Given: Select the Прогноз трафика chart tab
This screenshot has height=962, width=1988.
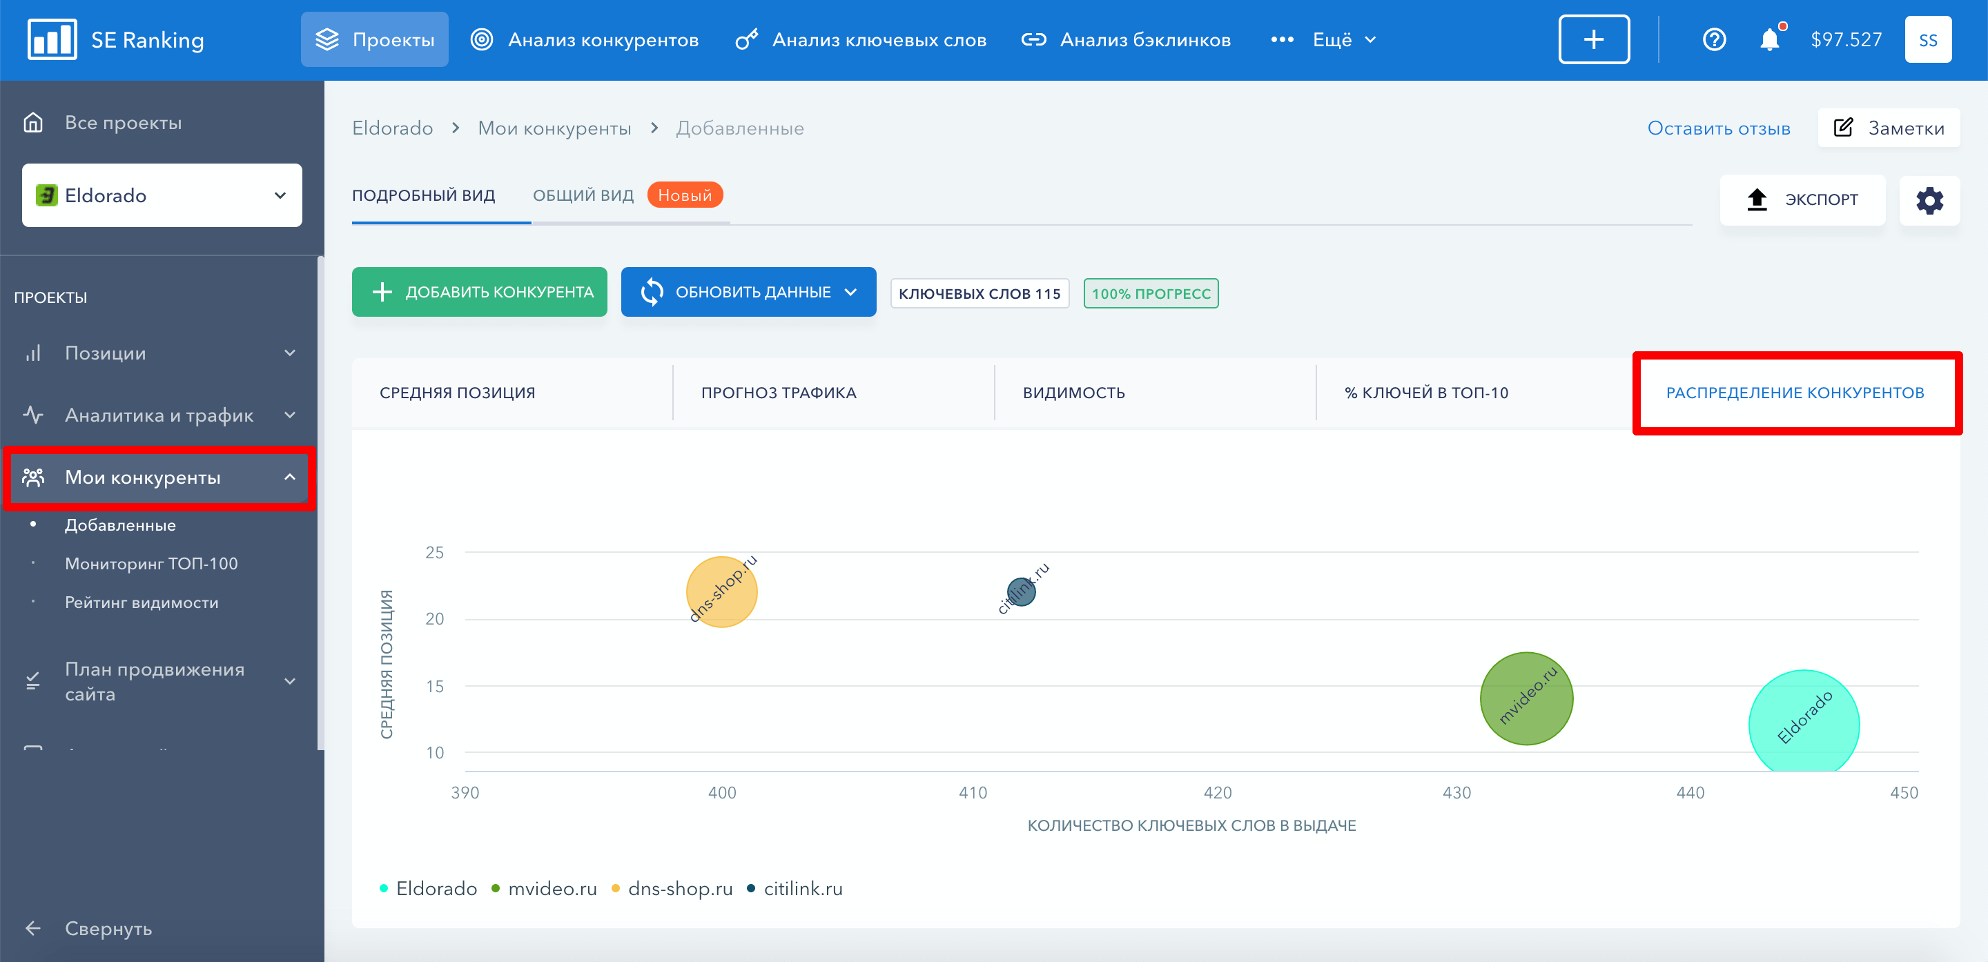Looking at the screenshot, I should click(x=833, y=393).
